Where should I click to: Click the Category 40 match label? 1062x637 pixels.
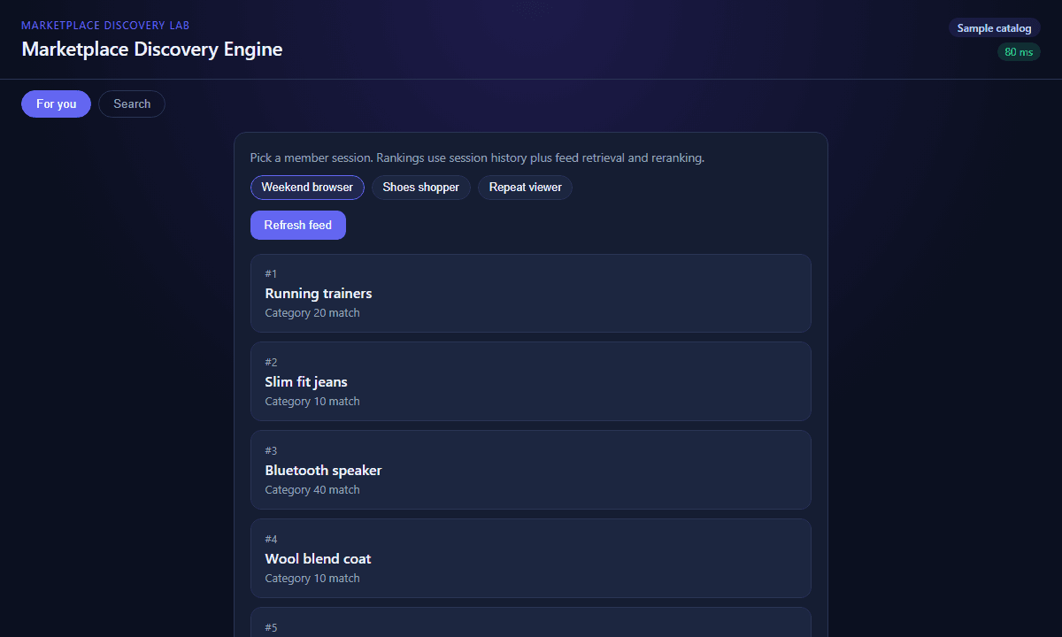(312, 490)
